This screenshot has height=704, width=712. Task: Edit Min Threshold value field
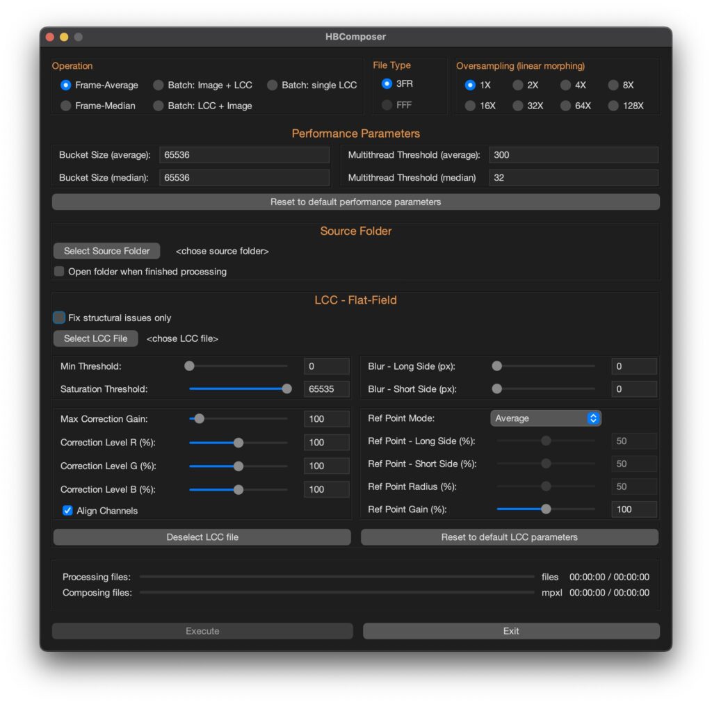click(327, 366)
